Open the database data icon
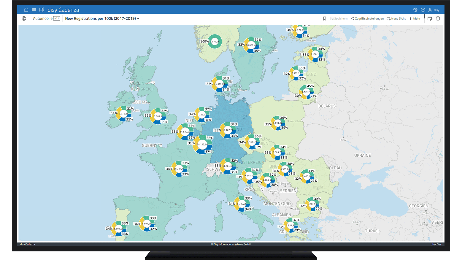Screen dimensions: 462x260 tap(438, 18)
